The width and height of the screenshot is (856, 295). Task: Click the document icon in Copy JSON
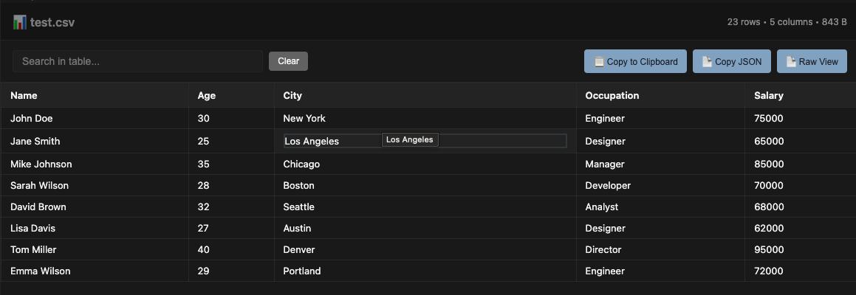pos(707,62)
